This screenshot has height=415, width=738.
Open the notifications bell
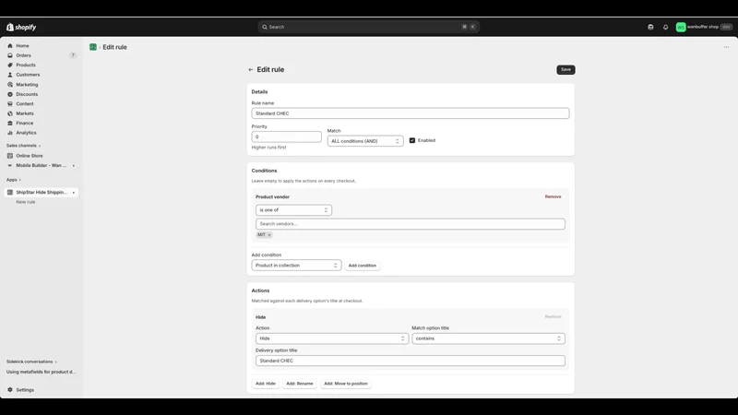(x=665, y=28)
